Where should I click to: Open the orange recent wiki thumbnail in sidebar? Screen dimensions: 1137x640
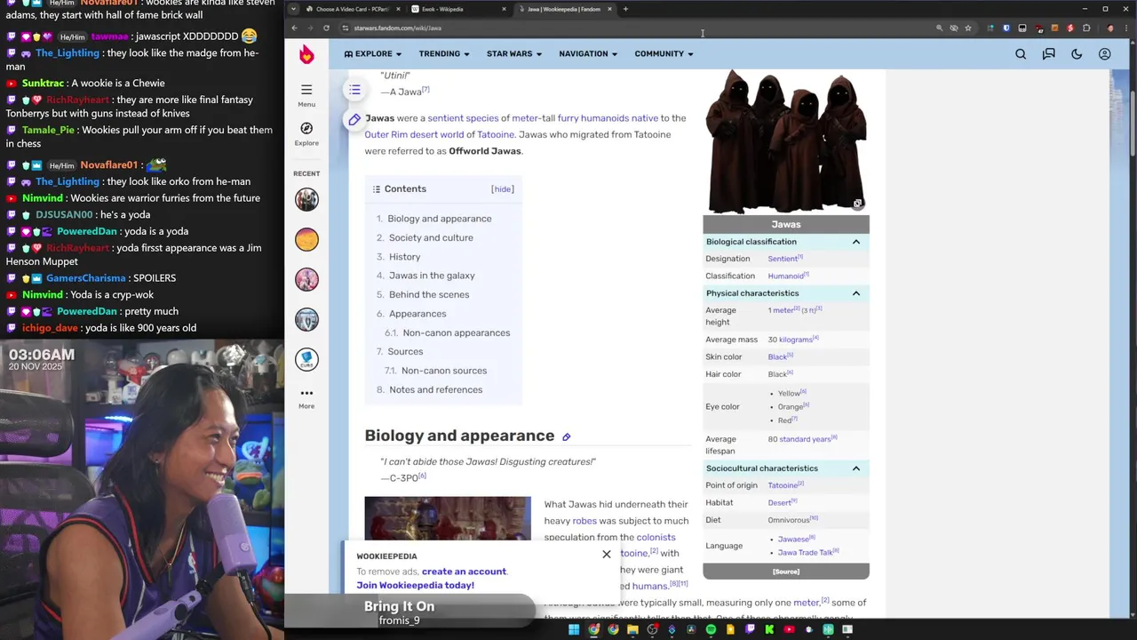click(306, 239)
